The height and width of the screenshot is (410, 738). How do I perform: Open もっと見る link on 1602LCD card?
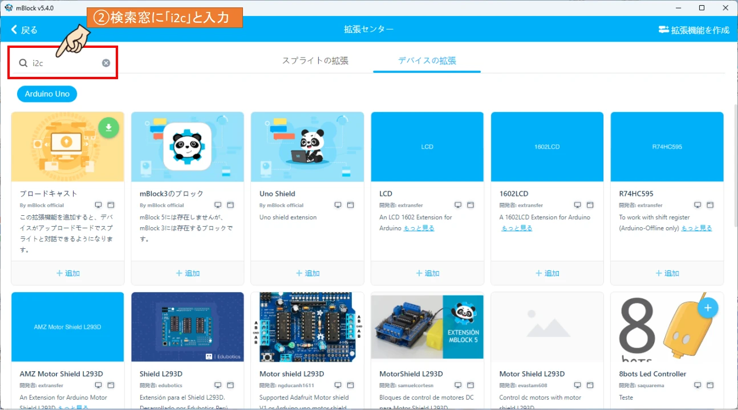[x=517, y=228]
